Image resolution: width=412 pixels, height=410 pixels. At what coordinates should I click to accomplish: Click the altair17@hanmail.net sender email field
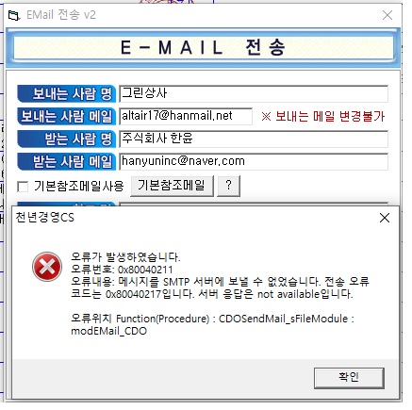[x=186, y=116]
